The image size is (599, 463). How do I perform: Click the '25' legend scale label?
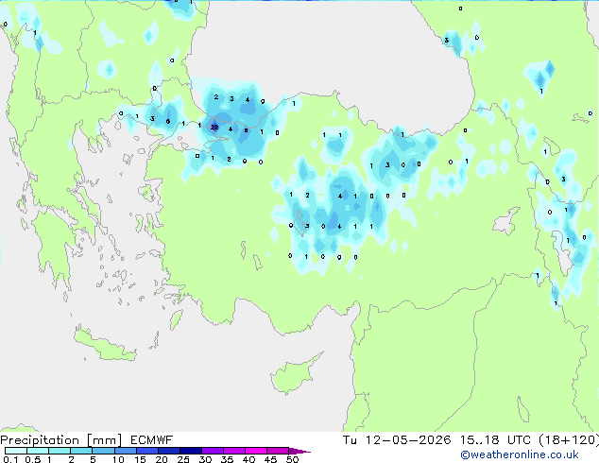pyautogui.click(x=183, y=459)
